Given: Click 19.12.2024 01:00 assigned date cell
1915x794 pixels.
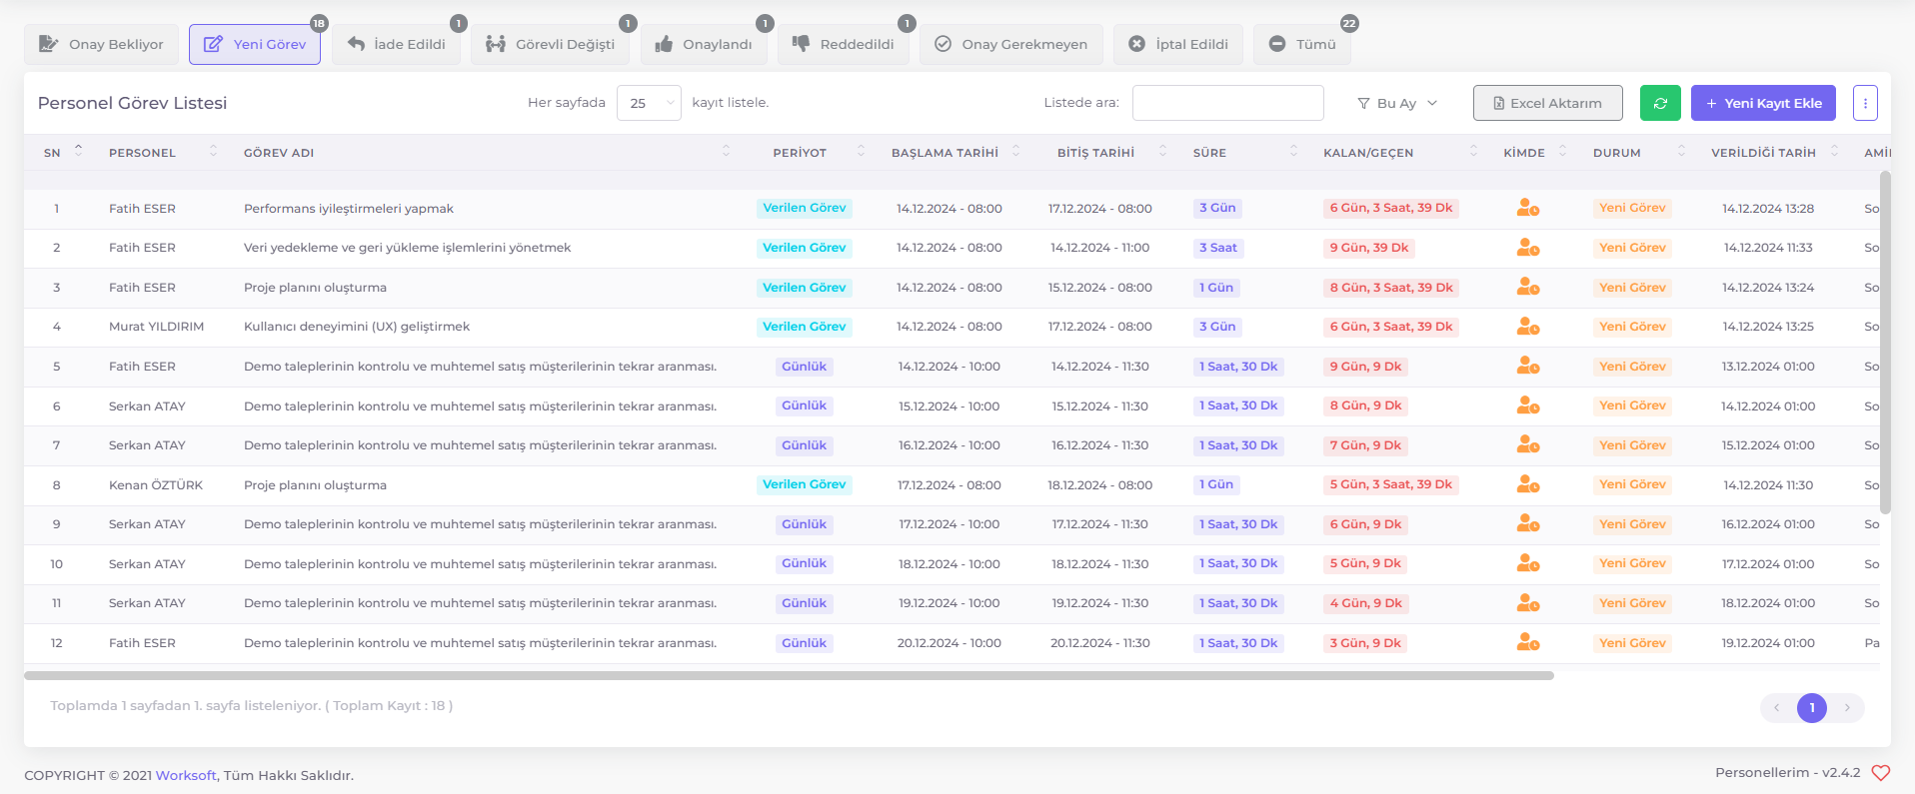Looking at the screenshot, I should pyautogui.click(x=1768, y=643).
